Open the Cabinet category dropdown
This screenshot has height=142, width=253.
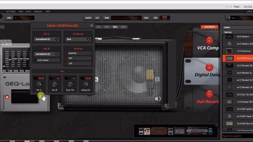click(238, 27)
